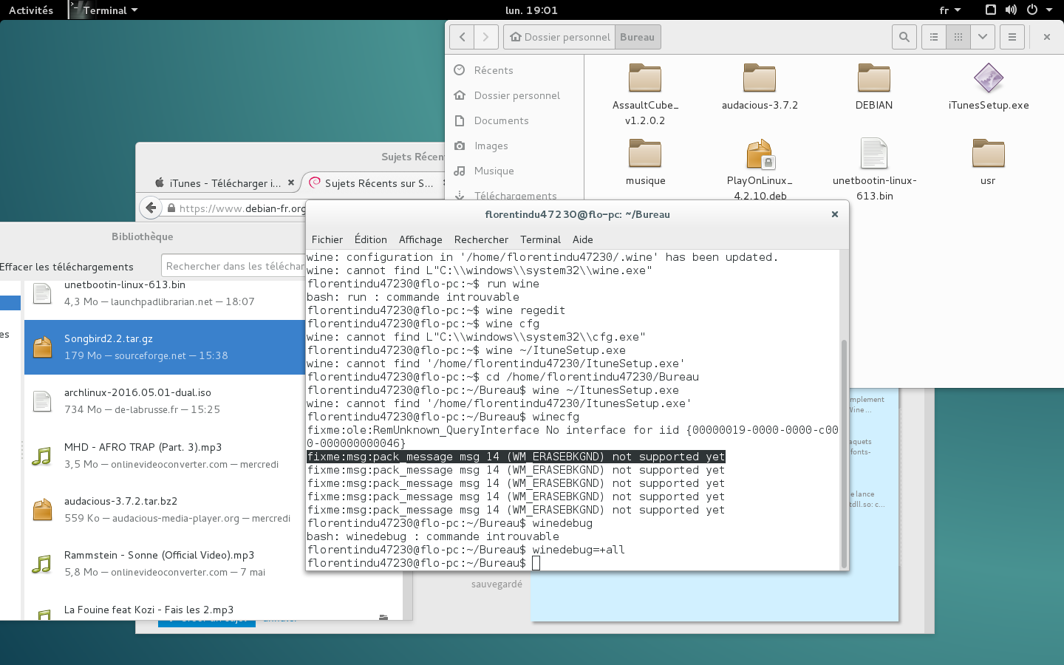The width and height of the screenshot is (1064, 665).
Task: Open the fr keyboard layout dropdown
Action: [x=949, y=10]
